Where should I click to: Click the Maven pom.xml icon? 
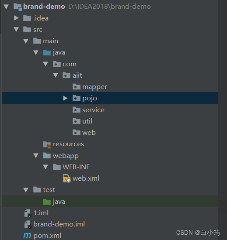pyautogui.click(x=27, y=236)
